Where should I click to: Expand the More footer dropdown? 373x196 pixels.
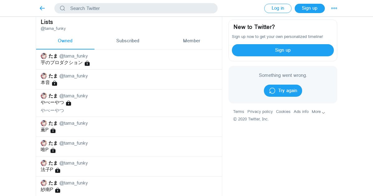318,112
